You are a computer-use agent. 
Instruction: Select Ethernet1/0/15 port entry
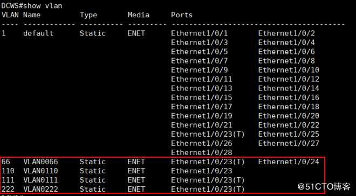point(202,97)
